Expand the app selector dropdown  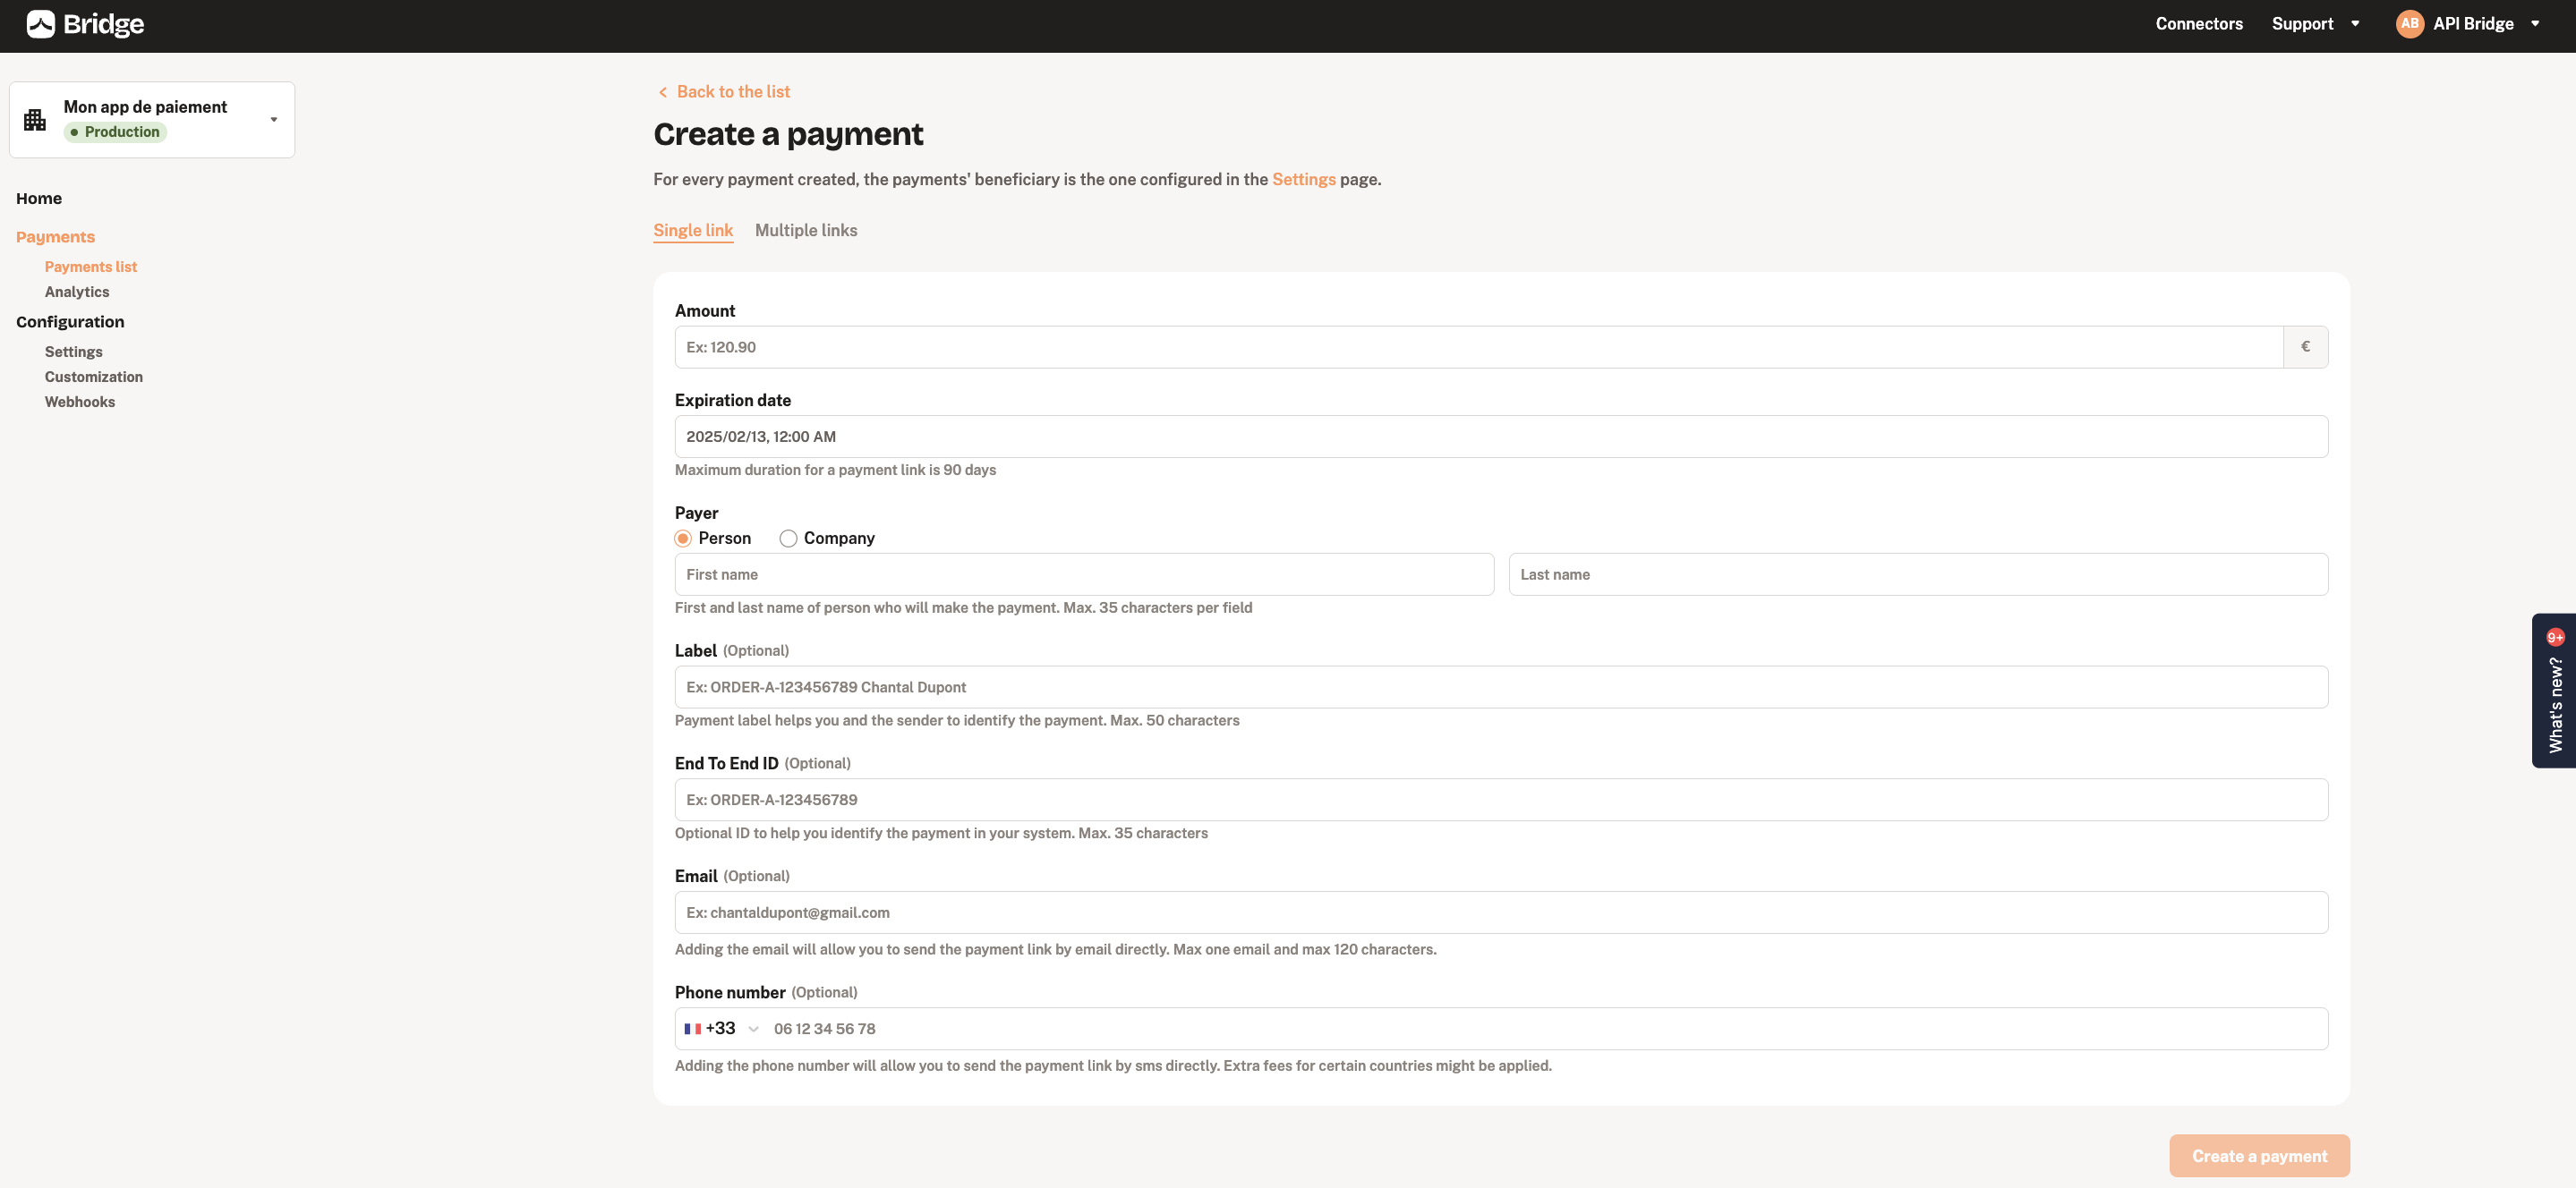point(275,118)
